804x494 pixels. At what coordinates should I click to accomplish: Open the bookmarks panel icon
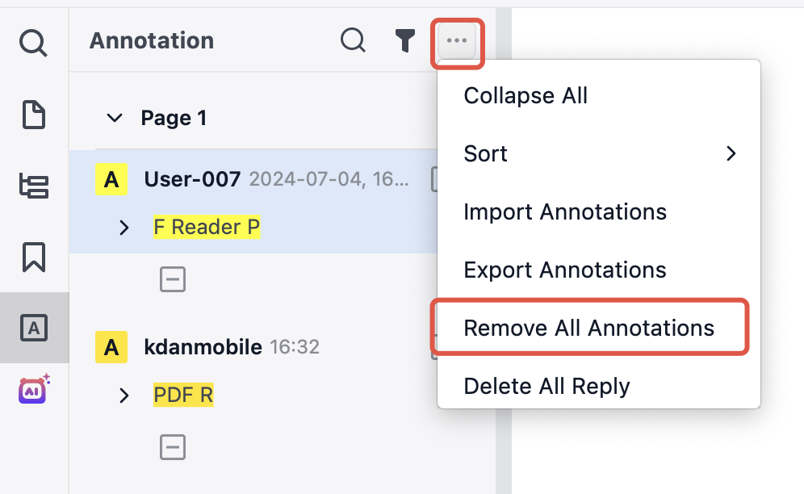(x=34, y=257)
